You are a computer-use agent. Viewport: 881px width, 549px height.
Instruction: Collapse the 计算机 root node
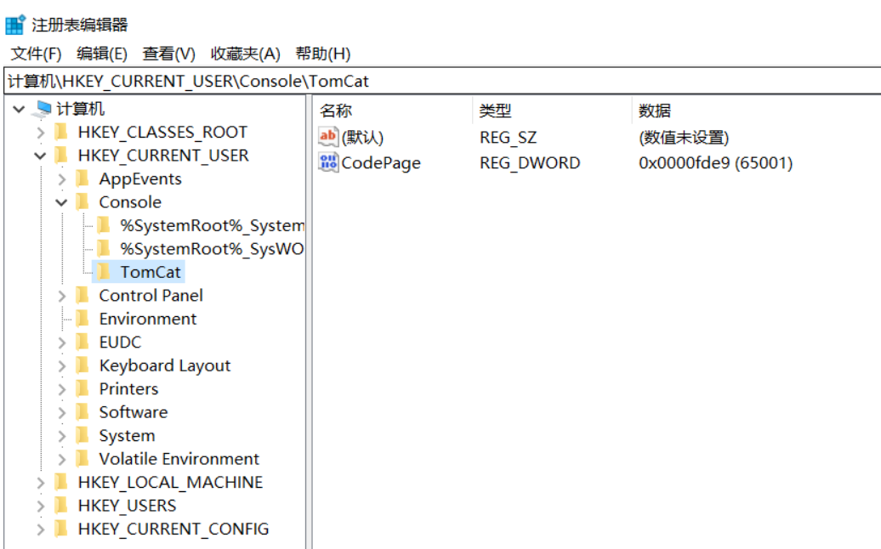(x=19, y=109)
